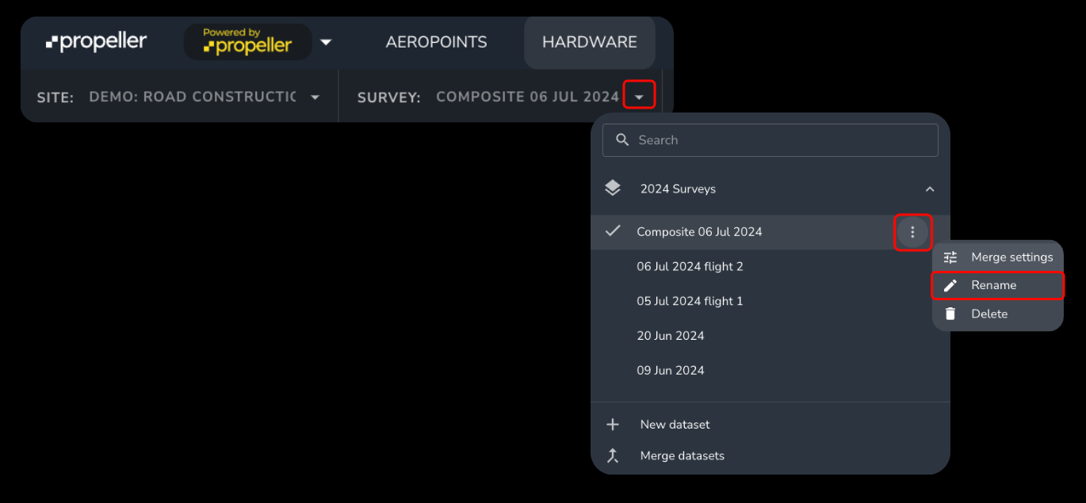Click the Propeller logo in the top bar

coord(95,42)
